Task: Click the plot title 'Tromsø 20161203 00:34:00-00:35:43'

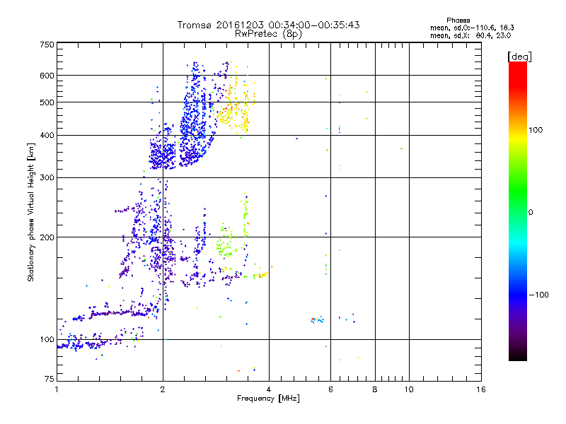Action: (268, 25)
